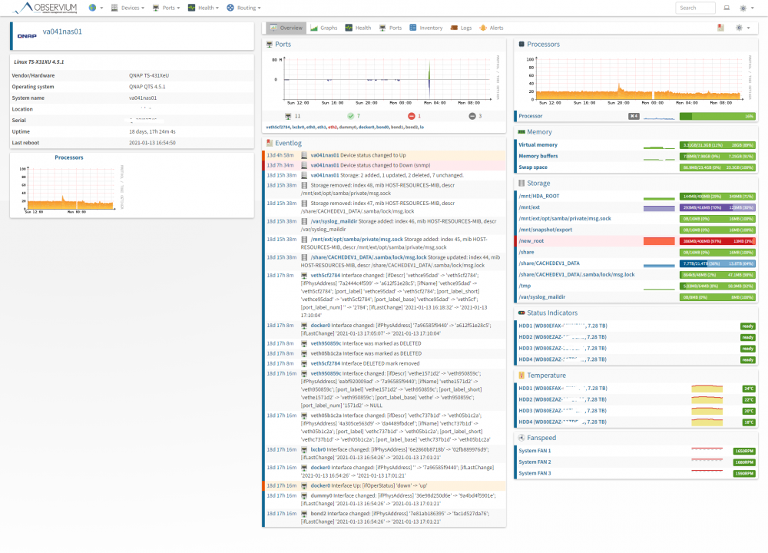Click the red down-ports count icon
Image resolution: width=768 pixels, height=553 pixels.
(412, 116)
